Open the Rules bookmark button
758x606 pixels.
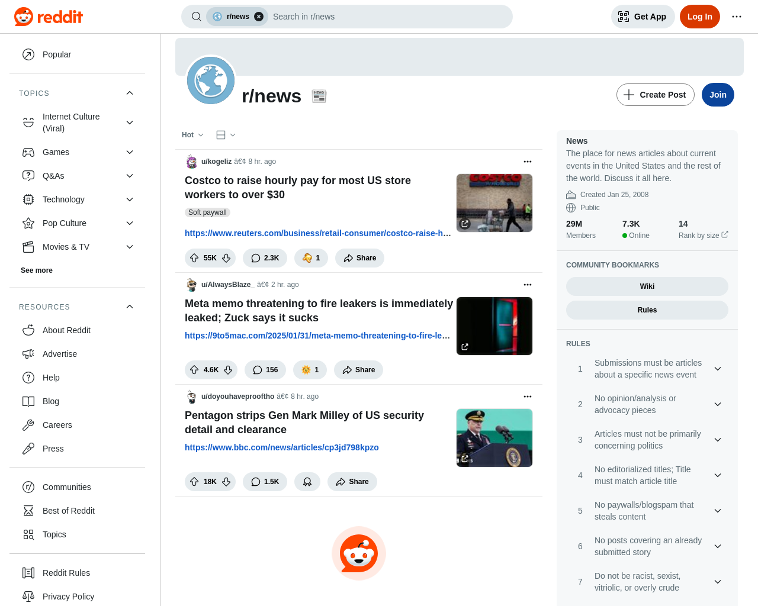point(647,310)
